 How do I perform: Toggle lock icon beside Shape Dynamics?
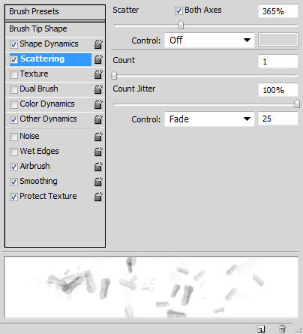point(98,44)
